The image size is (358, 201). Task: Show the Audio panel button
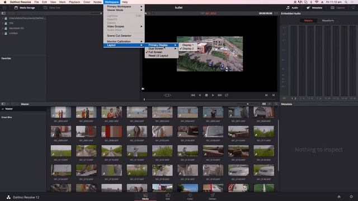coord(292,8)
